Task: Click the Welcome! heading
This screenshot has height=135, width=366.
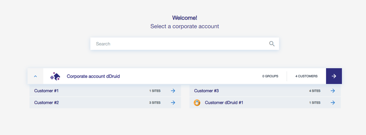Action: pos(185,18)
